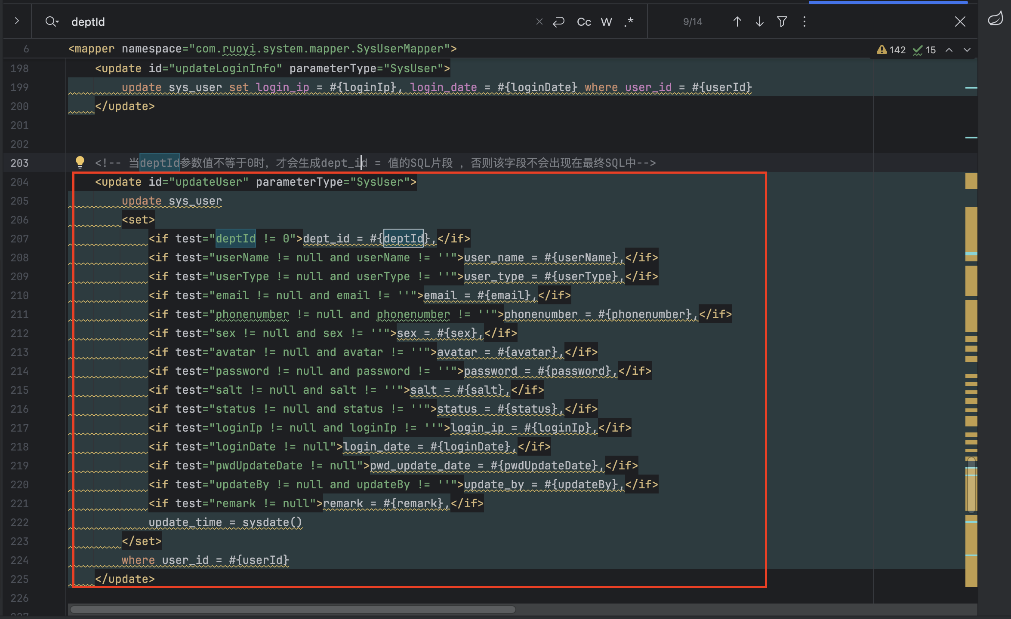Close the find bar

(960, 21)
